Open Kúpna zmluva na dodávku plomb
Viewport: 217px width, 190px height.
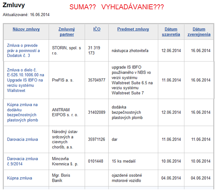[x=23, y=112]
